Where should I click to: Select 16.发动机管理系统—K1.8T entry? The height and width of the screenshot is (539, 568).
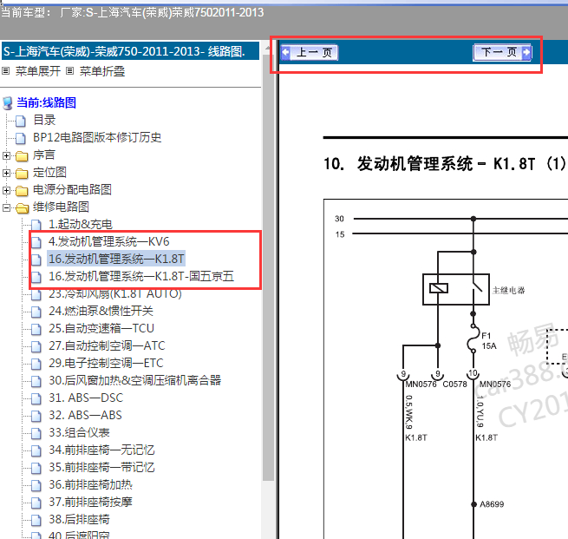pyautogui.click(x=116, y=259)
